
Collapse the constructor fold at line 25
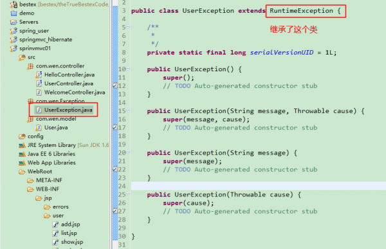pyautogui.click(x=128, y=194)
